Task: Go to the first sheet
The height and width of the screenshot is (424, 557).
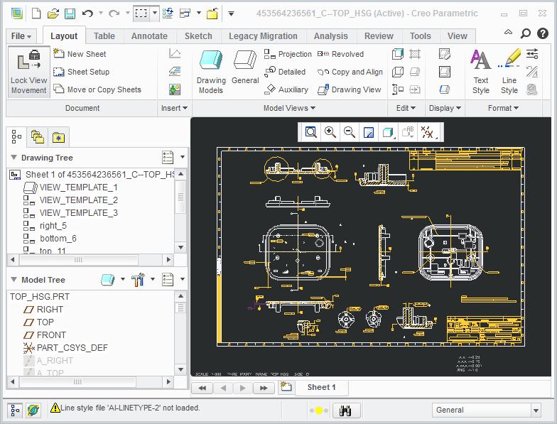Action: (202, 388)
